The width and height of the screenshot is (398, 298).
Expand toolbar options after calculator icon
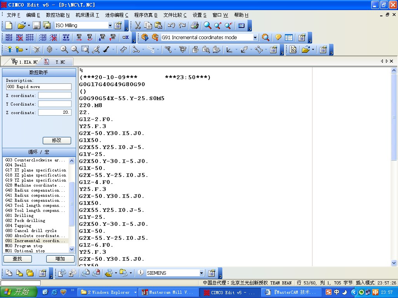tap(250, 26)
